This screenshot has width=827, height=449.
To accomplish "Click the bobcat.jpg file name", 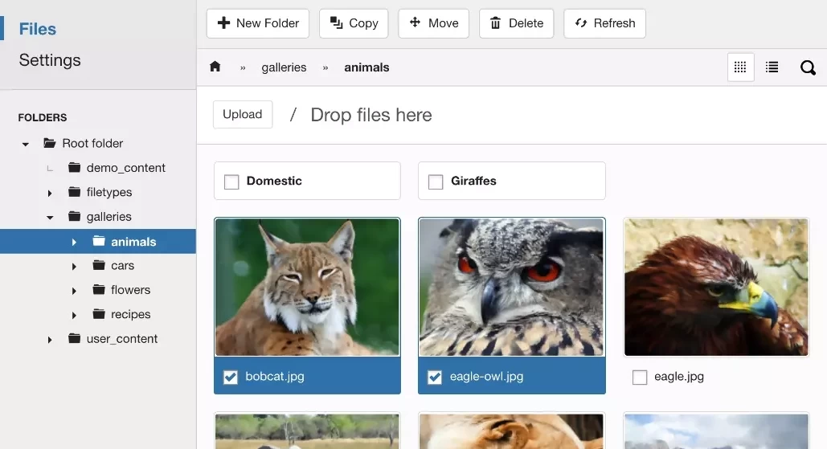I will coord(275,376).
